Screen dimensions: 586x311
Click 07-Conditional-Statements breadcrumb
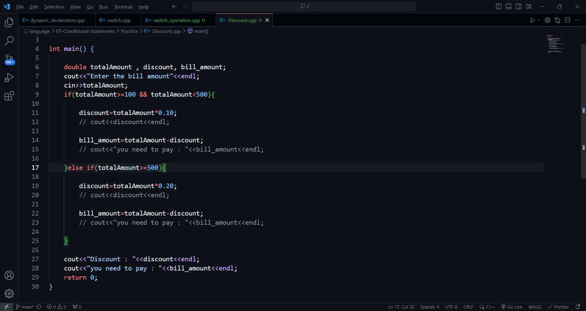coord(85,31)
